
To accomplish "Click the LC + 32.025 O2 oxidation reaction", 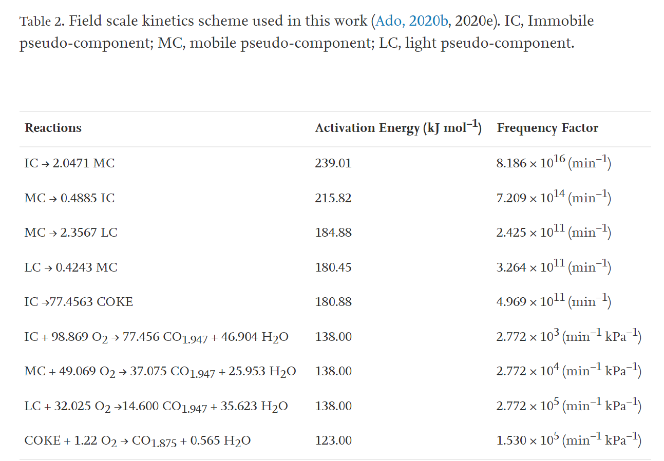I will (156, 407).
